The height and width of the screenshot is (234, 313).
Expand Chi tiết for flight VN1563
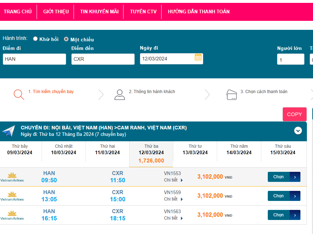coord(173,218)
